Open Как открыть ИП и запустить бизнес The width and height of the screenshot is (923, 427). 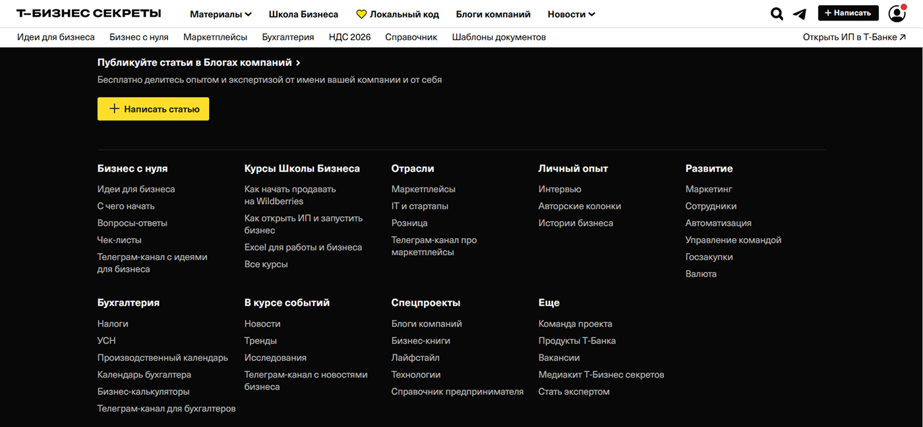tap(304, 224)
